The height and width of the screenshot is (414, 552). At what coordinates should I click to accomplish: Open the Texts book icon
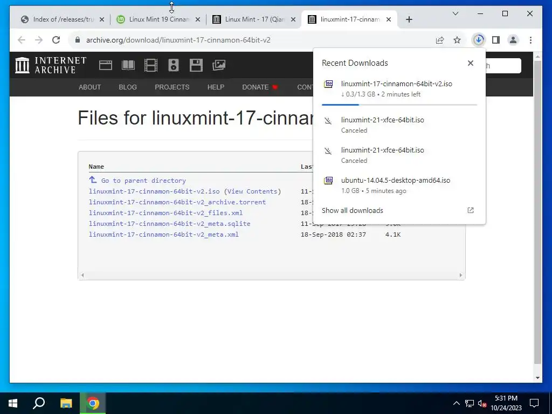(128, 65)
